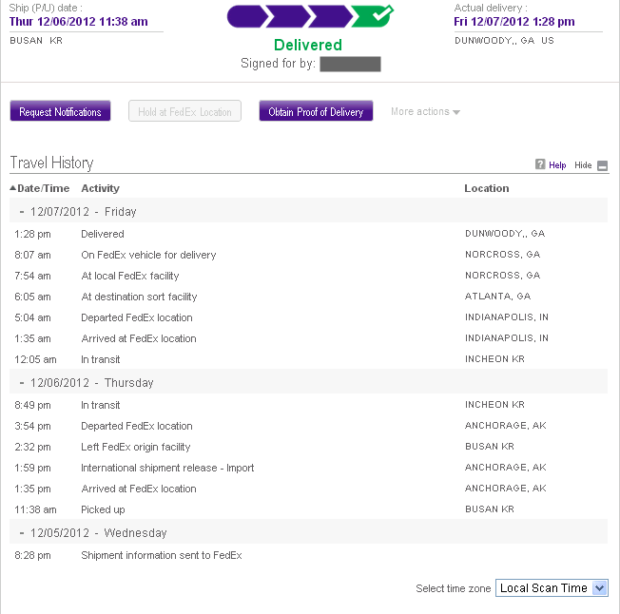Screen dimensions: 620x614
Task: Open the Help link
Action: [557, 165]
